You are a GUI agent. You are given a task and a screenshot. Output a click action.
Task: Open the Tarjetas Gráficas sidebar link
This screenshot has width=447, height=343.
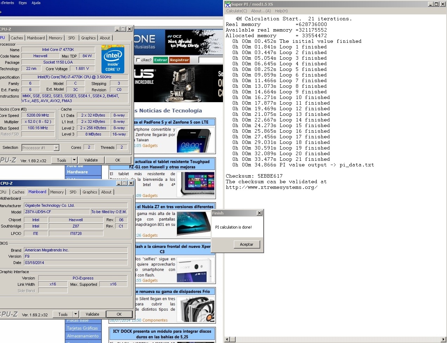tap(83, 328)
